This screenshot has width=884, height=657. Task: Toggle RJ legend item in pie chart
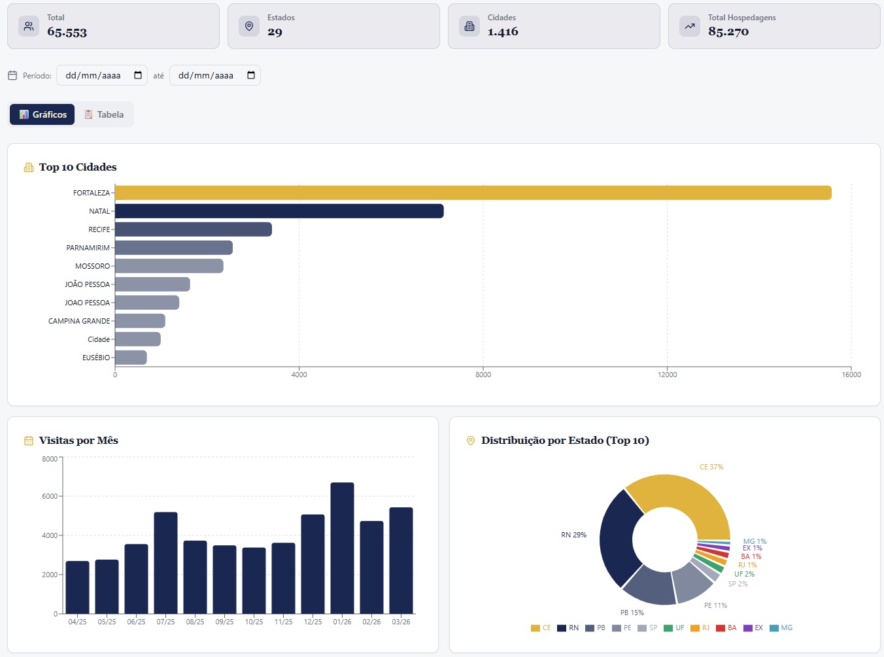tap(700, 628)
